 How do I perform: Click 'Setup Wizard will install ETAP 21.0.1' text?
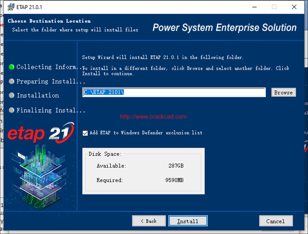[x=163, y=57]
